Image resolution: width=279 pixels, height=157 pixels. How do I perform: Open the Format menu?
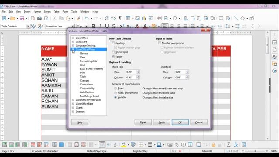coord(37,12)
